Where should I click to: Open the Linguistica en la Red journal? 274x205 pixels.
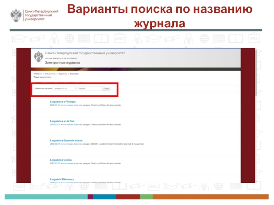tap(62, 121)
